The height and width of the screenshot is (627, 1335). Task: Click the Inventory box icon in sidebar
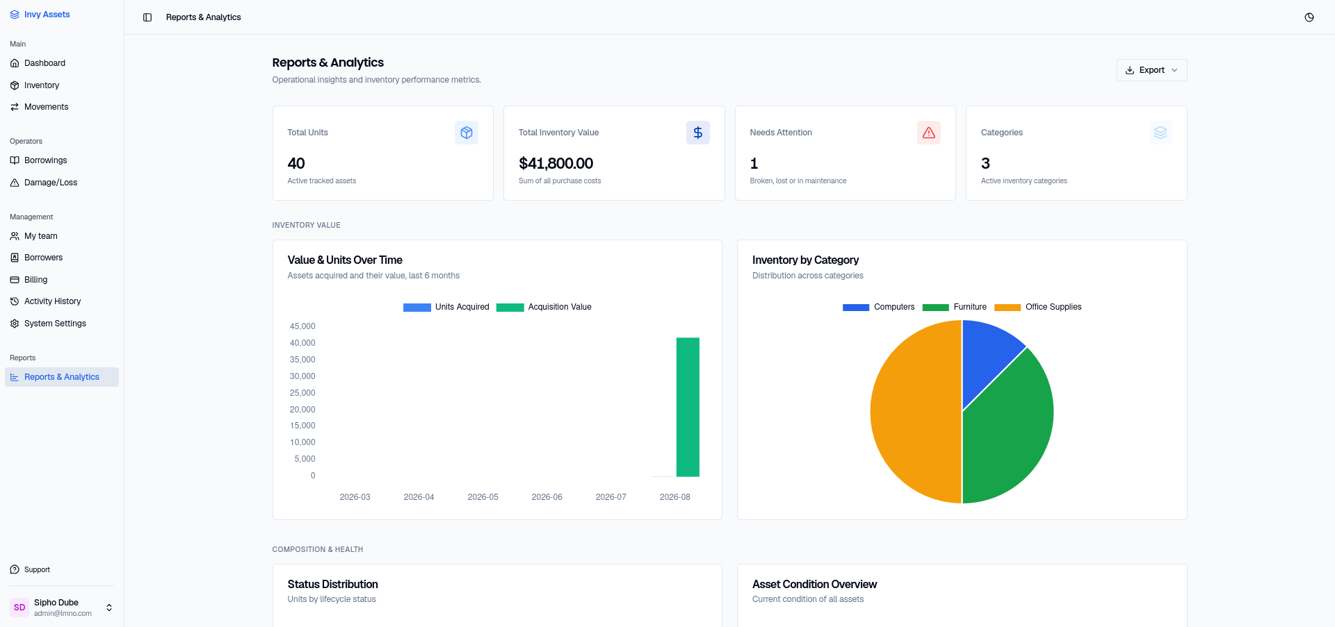pyautogui.click(x=15, y=85)
